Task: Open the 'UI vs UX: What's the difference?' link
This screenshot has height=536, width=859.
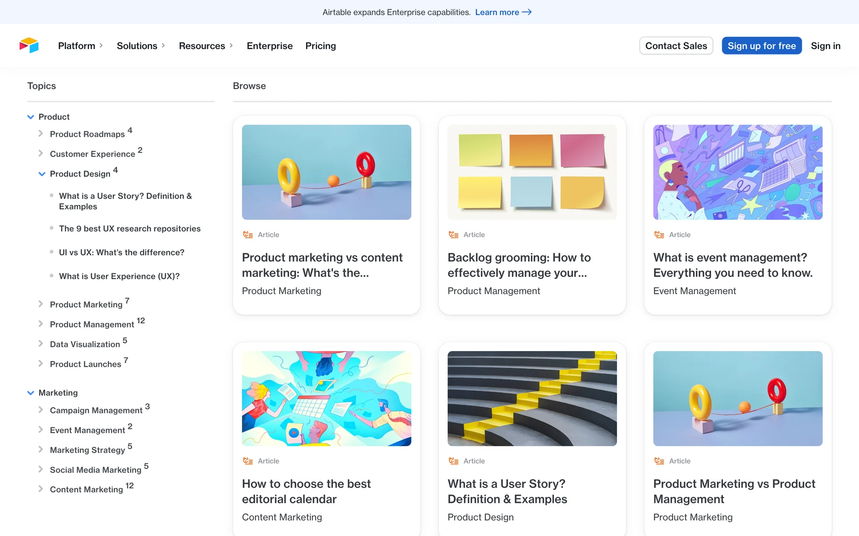Action: 122,252
